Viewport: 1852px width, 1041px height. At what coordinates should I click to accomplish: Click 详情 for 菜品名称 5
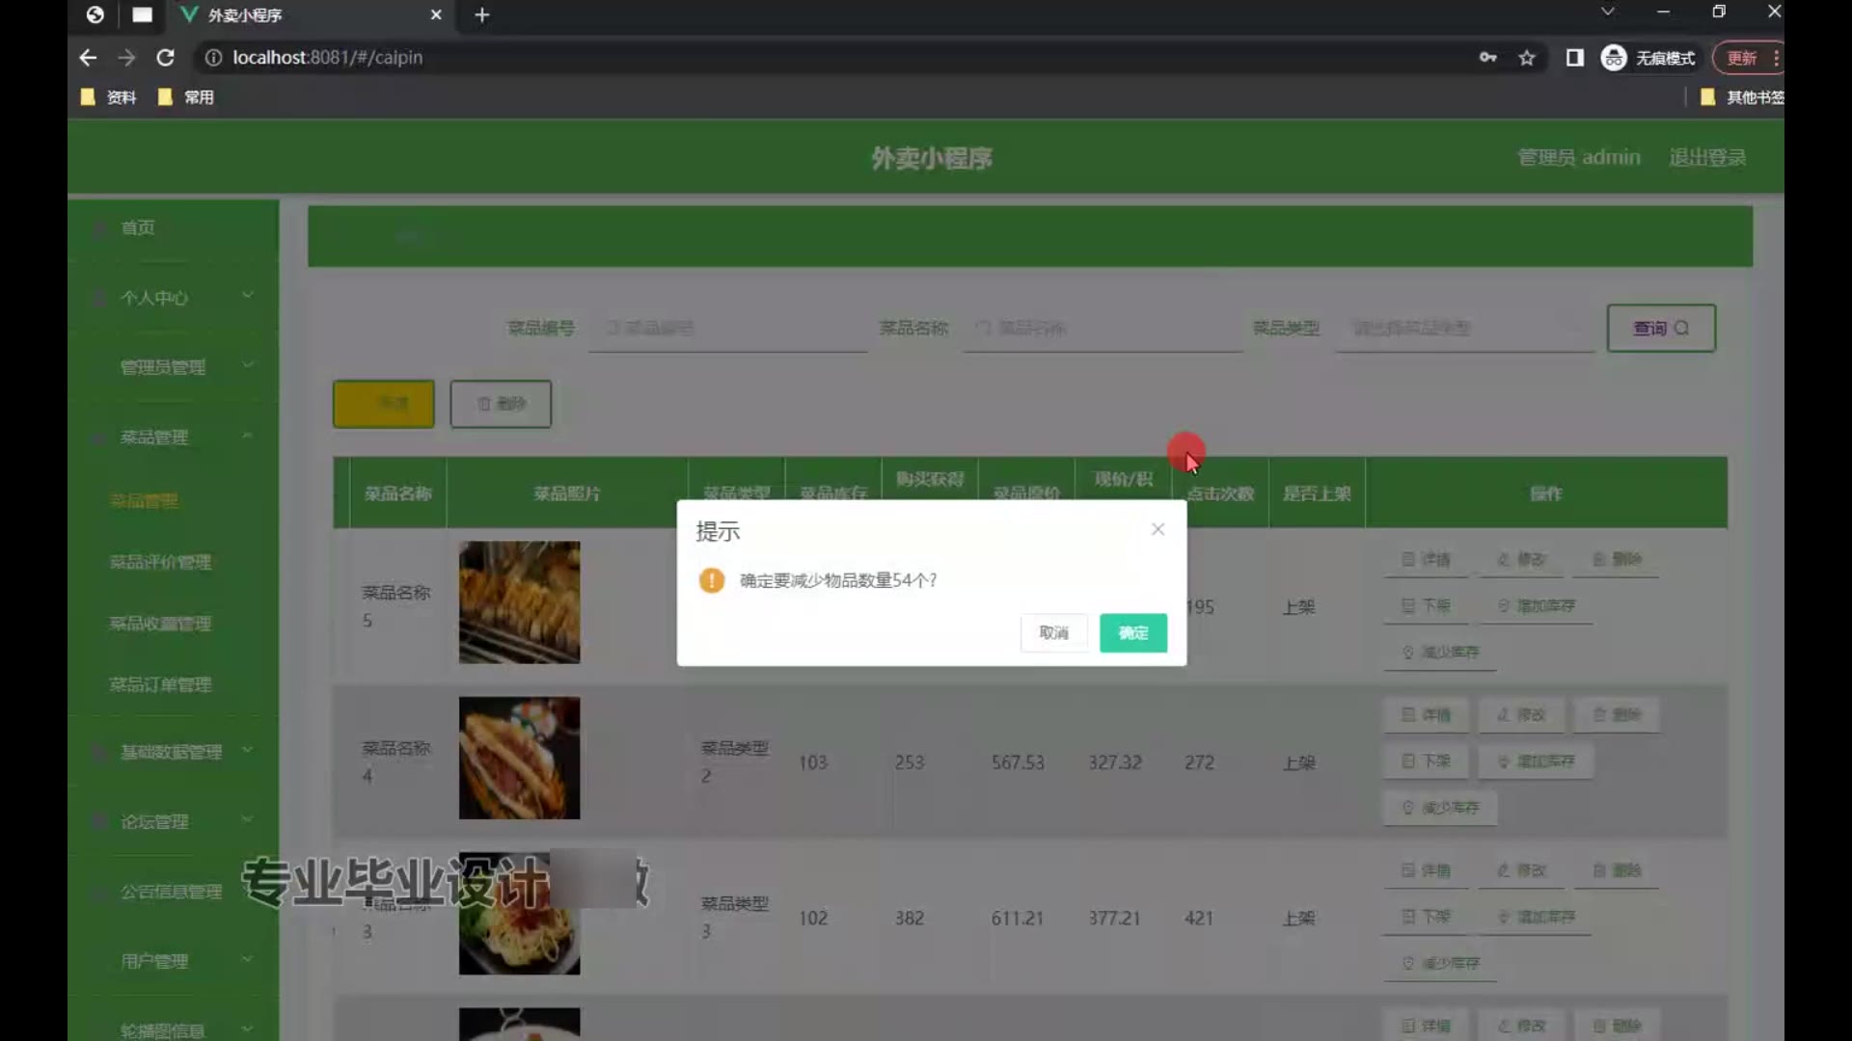1426,559
